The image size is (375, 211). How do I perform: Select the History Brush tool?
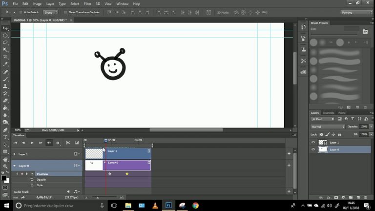tap(5, 93)
